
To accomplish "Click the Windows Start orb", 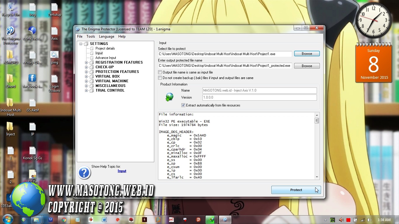I will pos(8,220).
